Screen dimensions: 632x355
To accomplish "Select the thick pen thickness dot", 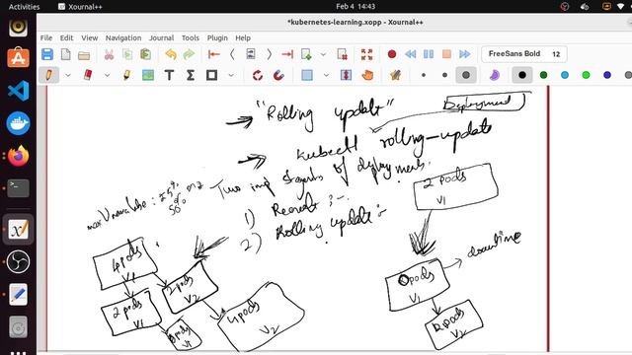I will click(x=466, y=75).
